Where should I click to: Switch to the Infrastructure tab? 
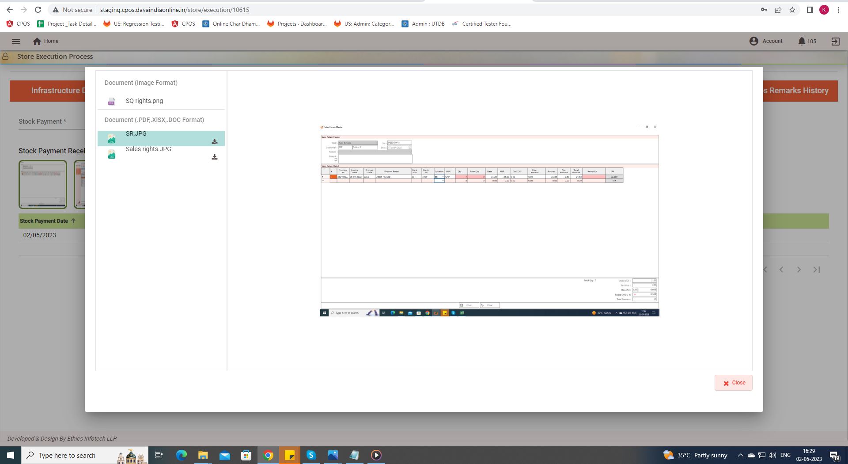[x=48, y=91]
